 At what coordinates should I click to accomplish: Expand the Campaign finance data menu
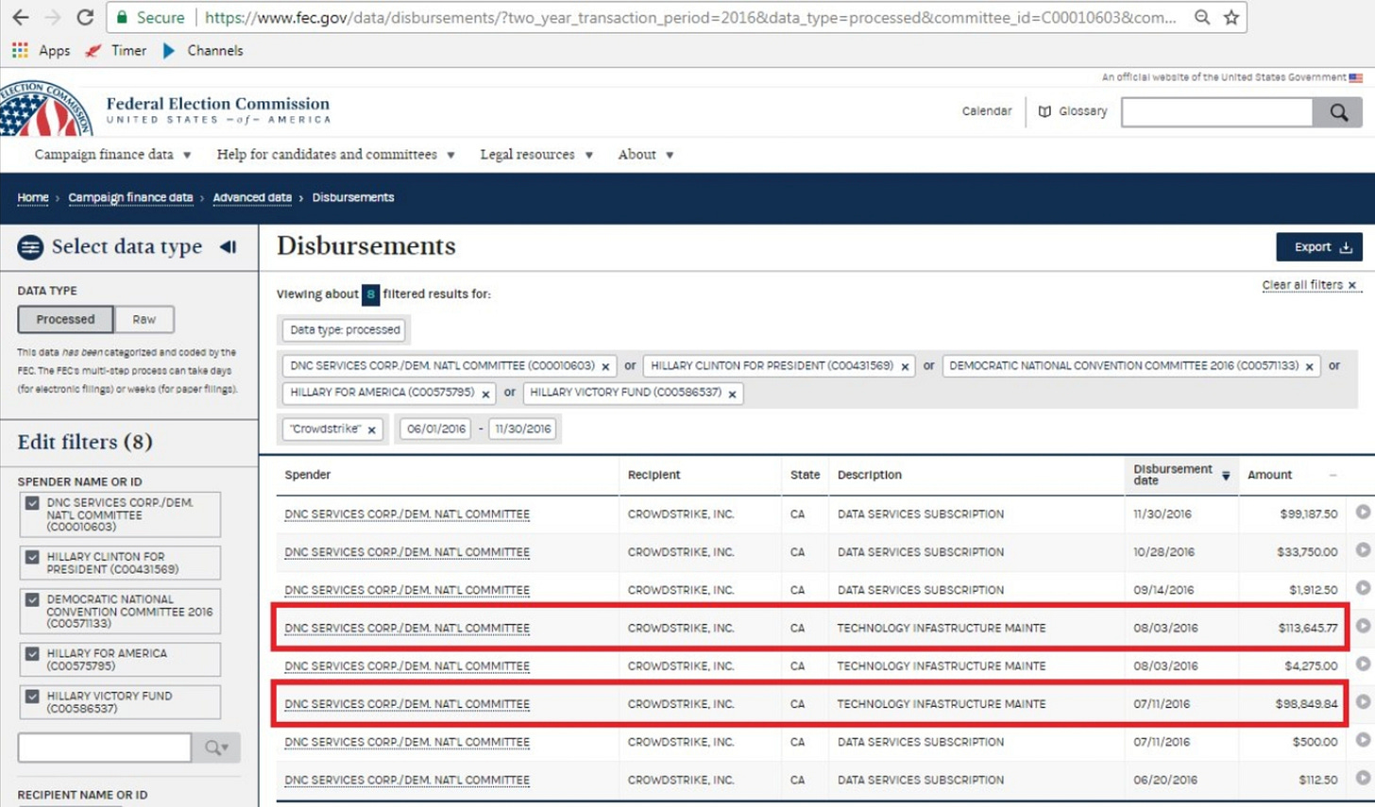(x=112, y=154)
